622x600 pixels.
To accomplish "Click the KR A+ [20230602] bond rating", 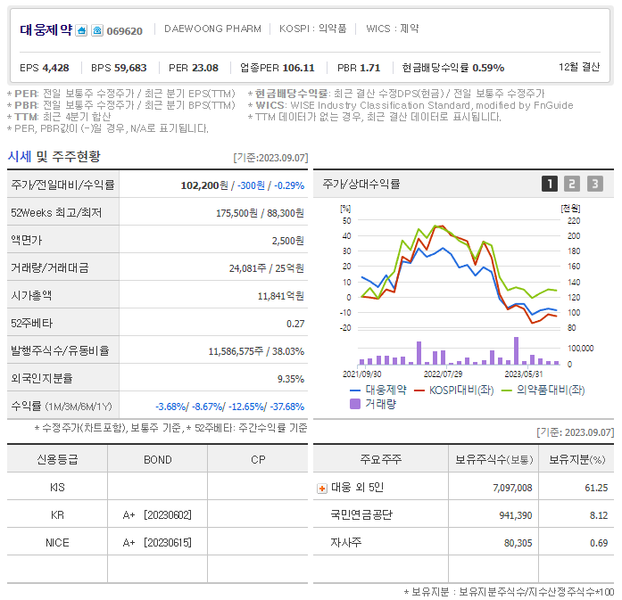I will (x=157, y=514).
